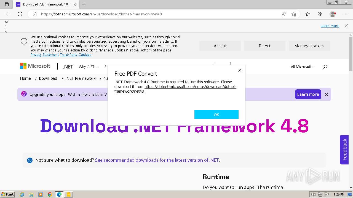This screenshot has height=198, width=353.
Task: Open Manage cookies settings
Action: pos(309,46)
